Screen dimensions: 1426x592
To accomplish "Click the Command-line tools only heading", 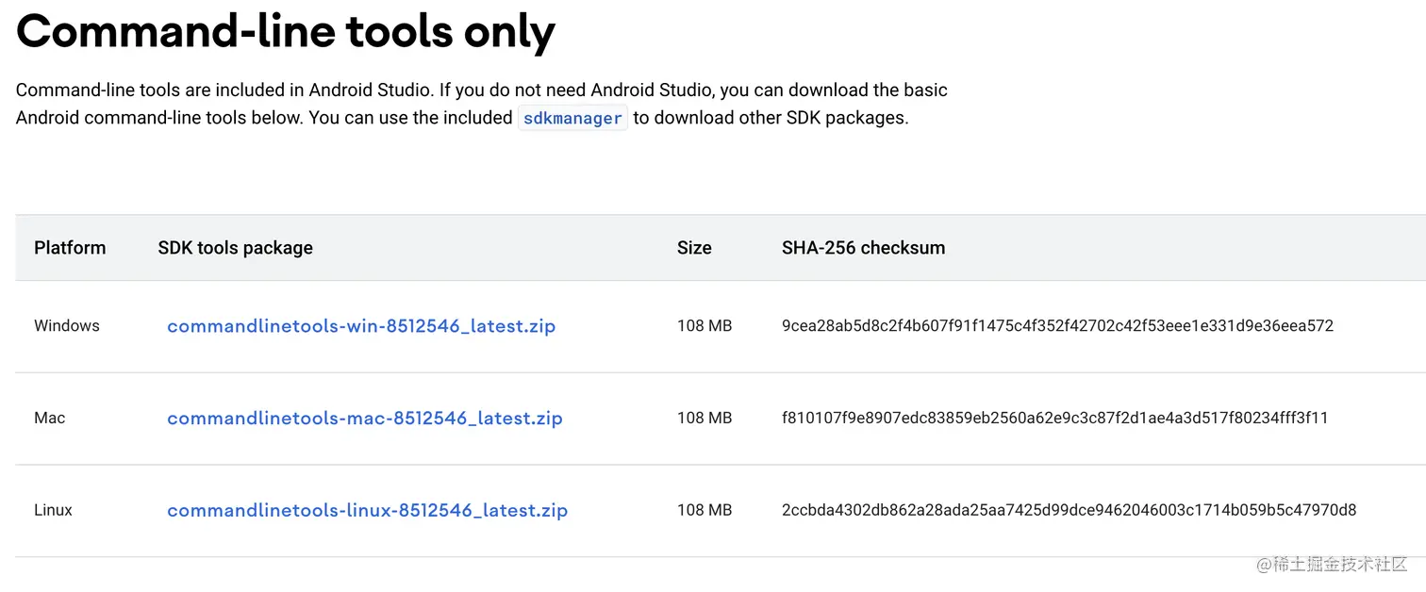I will (286, 33).
